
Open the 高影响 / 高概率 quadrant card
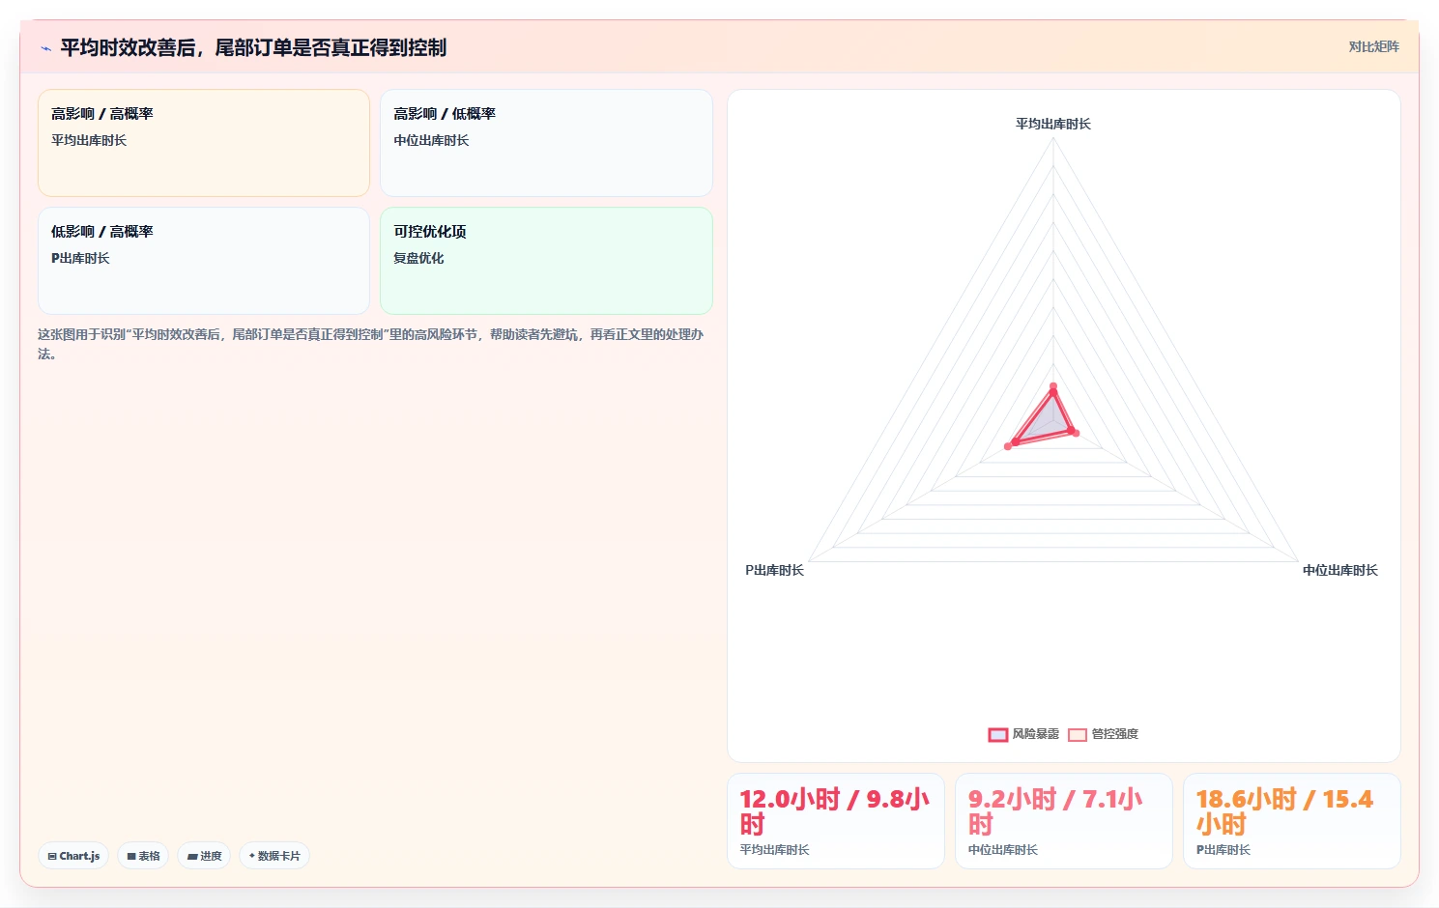click(x=204, y=143)
